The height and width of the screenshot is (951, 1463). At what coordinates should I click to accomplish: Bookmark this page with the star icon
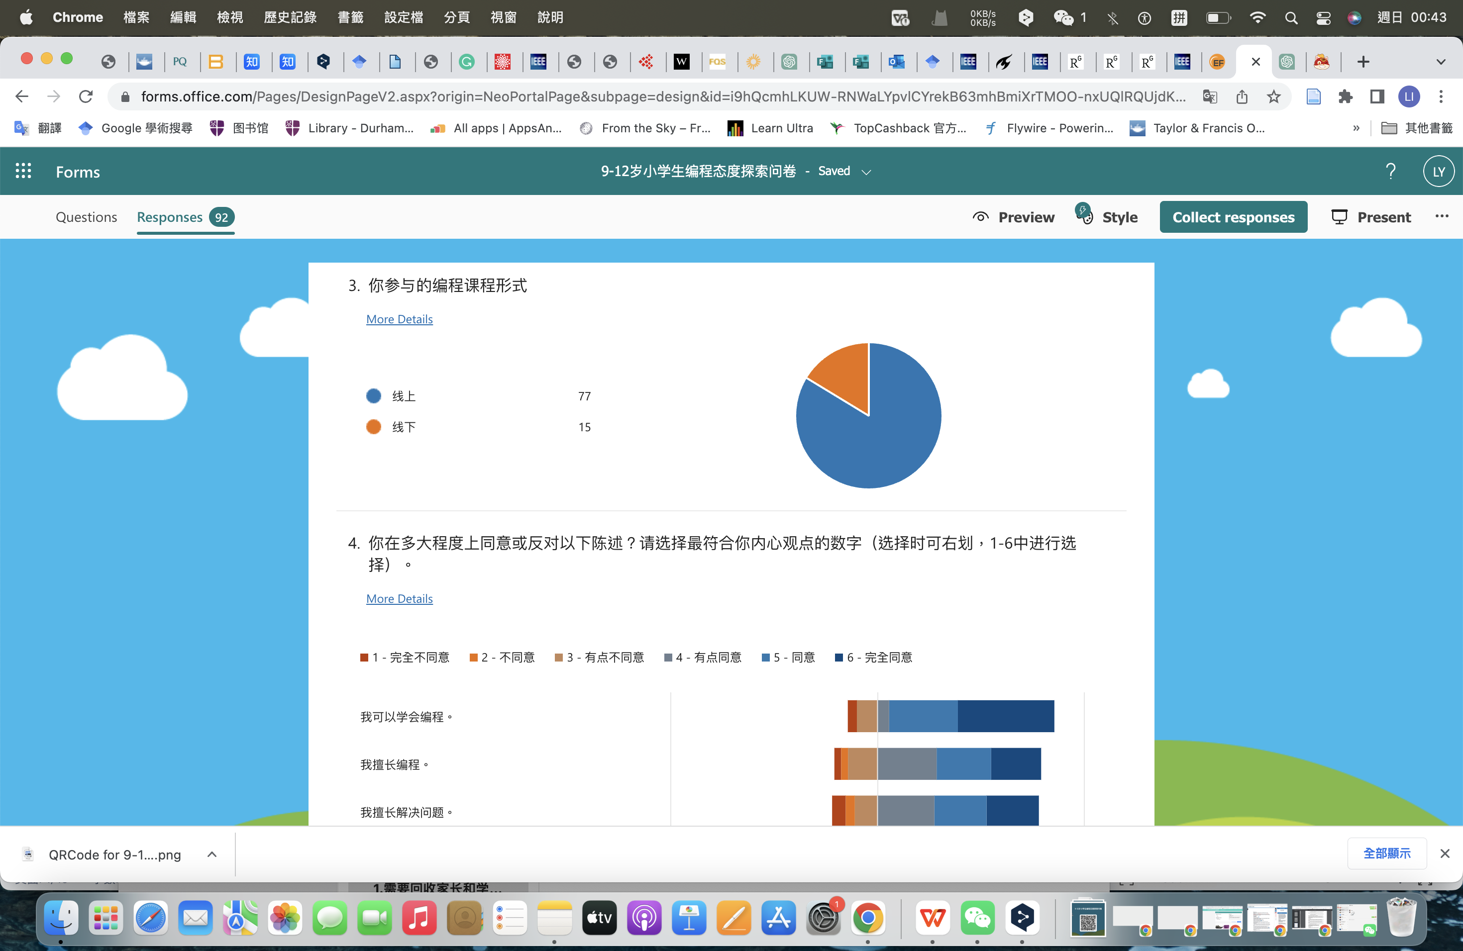pyautogui.click(x=1274, y=96)
